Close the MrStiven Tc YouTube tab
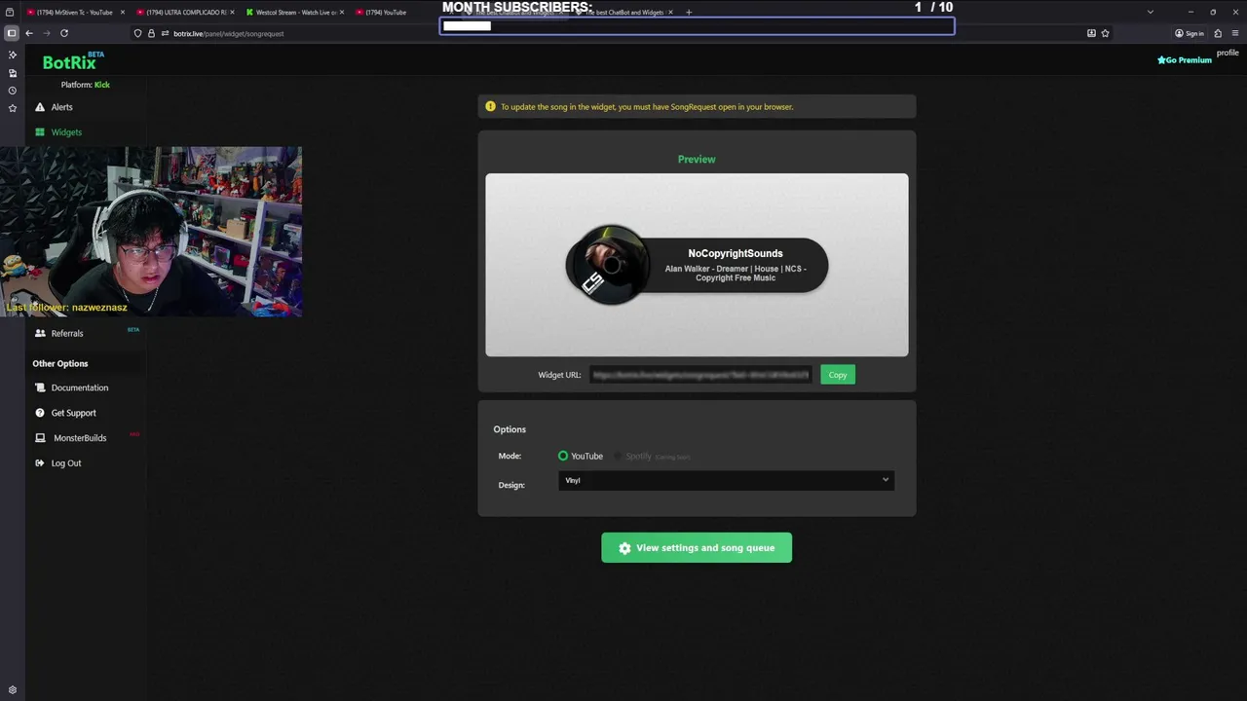 pyautogui.click(x=122, y=13)
